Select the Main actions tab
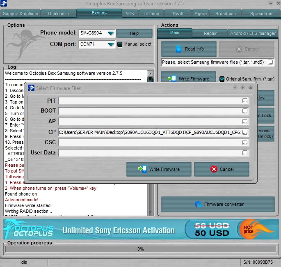The image size is (281, 267). (x=175, y=33)
